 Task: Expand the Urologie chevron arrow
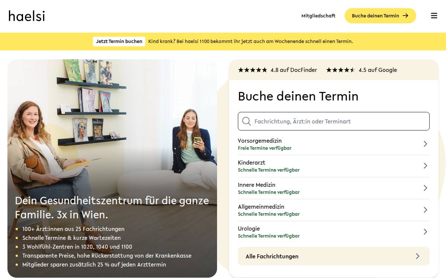[x=426, y=232]
